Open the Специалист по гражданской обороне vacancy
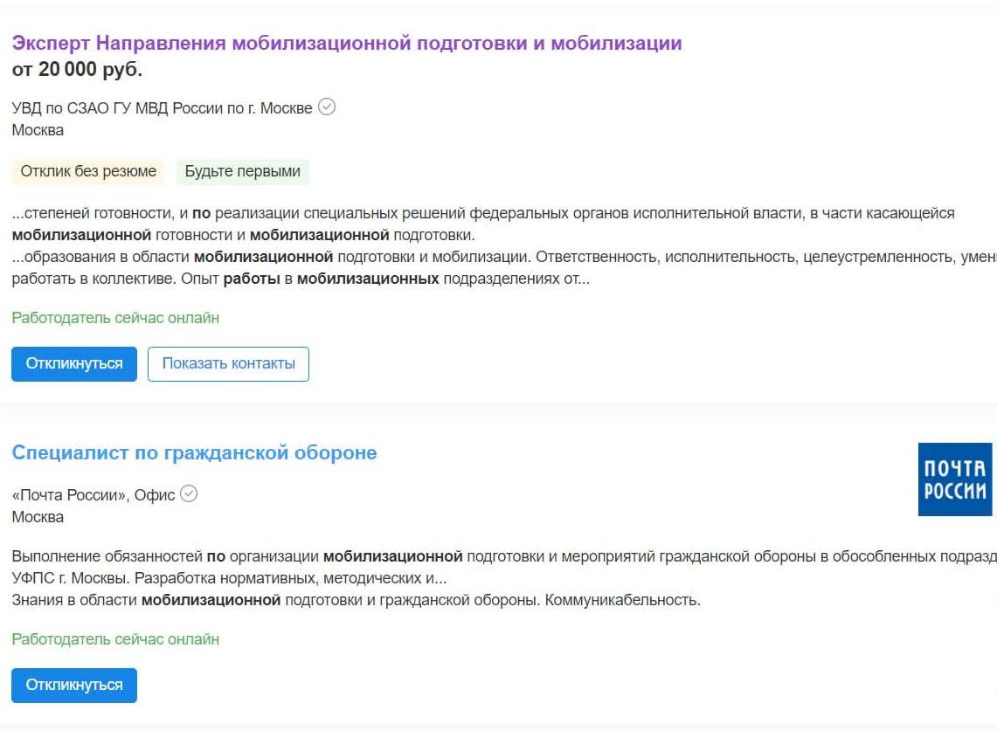Image resolution: width=997 pixels, height=731 pixels. pyautogui.click(x=194, y=452)
